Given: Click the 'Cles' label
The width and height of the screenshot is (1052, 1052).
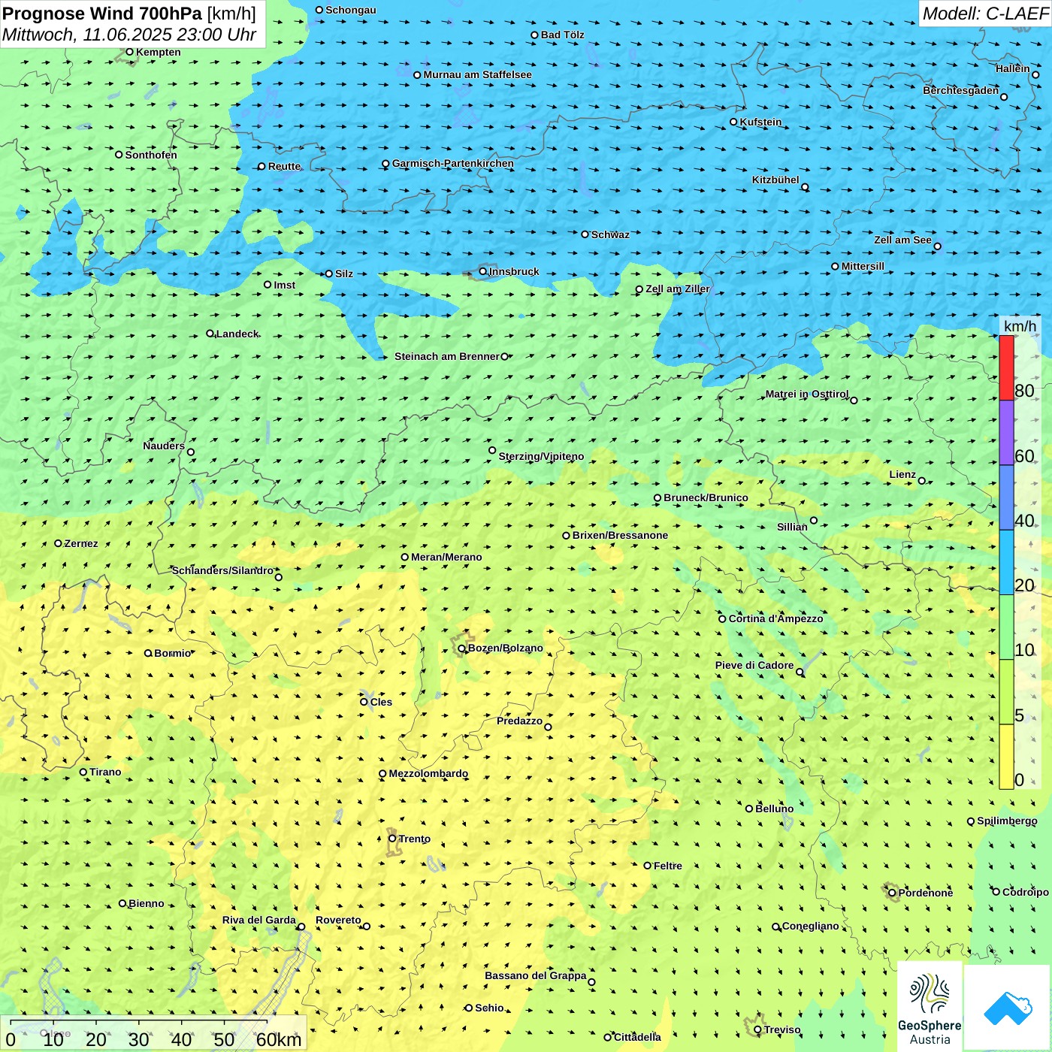Looking at the screenshot, I should tap(381, 702).
